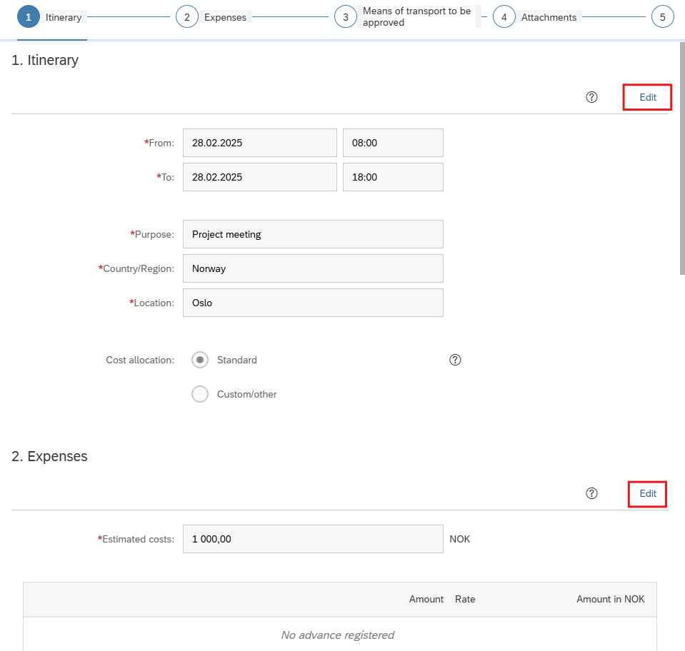The height and width of the screenshot is (651, 685).
Task: Click the 1. Itinerary section heading
Action: coord(45,60)
